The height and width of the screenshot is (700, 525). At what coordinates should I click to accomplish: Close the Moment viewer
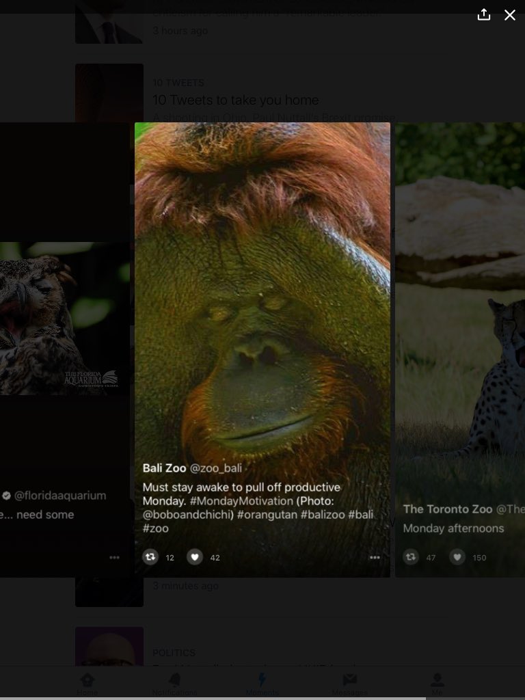[510, 15]
